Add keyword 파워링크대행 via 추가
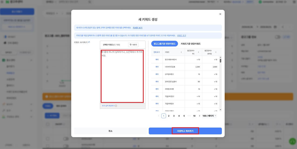 (x=157, y=89)
